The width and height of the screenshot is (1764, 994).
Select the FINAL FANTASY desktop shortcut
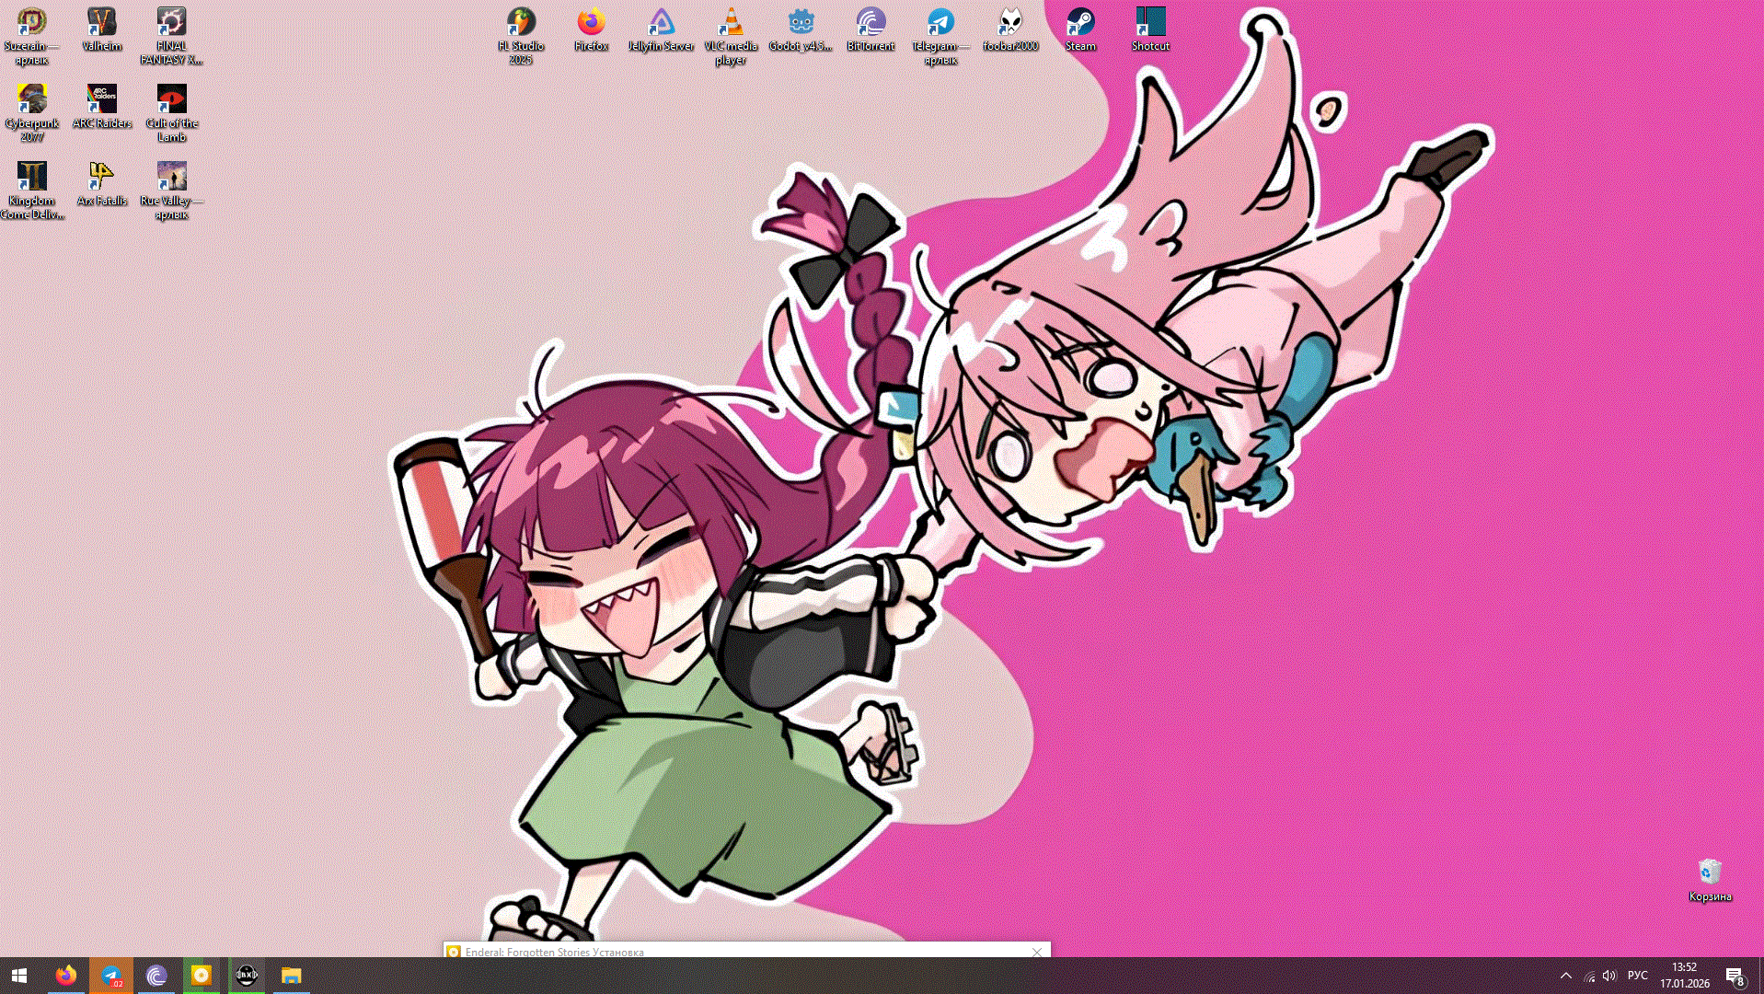click(172, 36)
